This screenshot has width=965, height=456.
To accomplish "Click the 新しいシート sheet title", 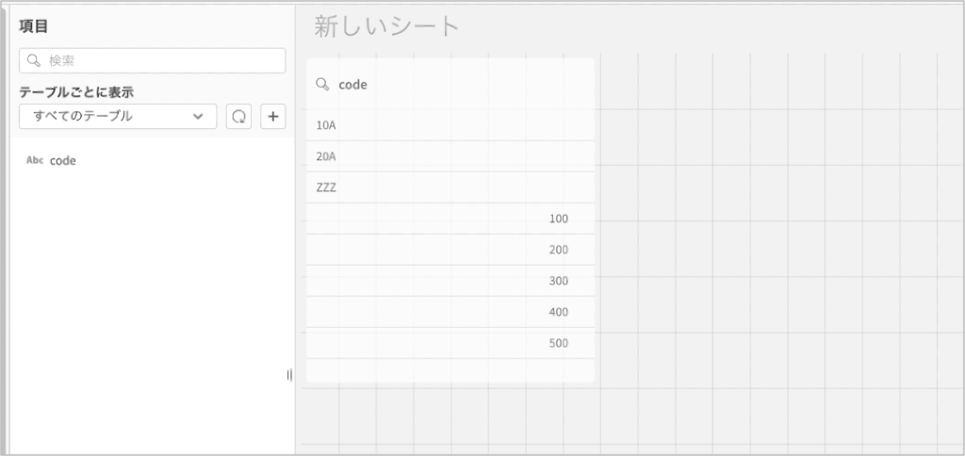I will click(386, 26).
